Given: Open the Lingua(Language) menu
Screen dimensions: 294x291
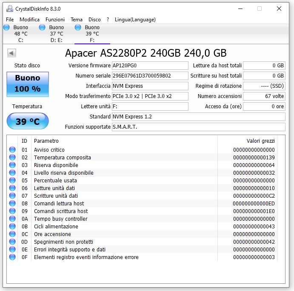Looking at the screenshot, I should (135, 20).
